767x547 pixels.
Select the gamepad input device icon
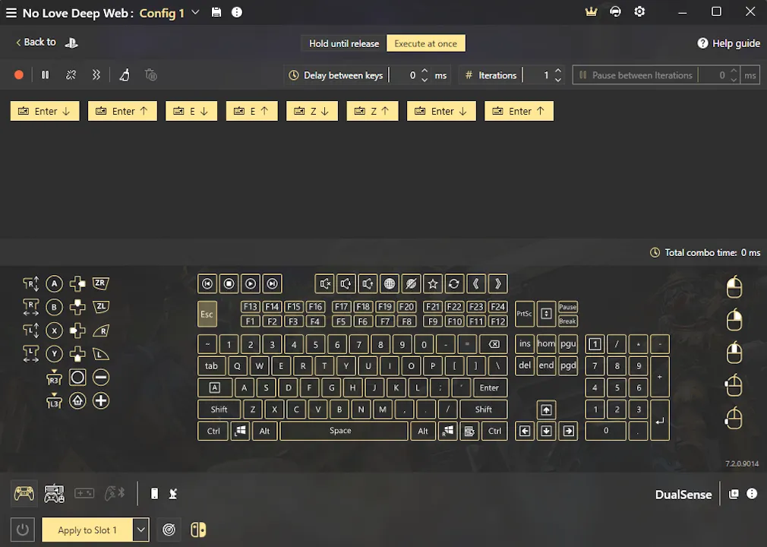[24, 494]
